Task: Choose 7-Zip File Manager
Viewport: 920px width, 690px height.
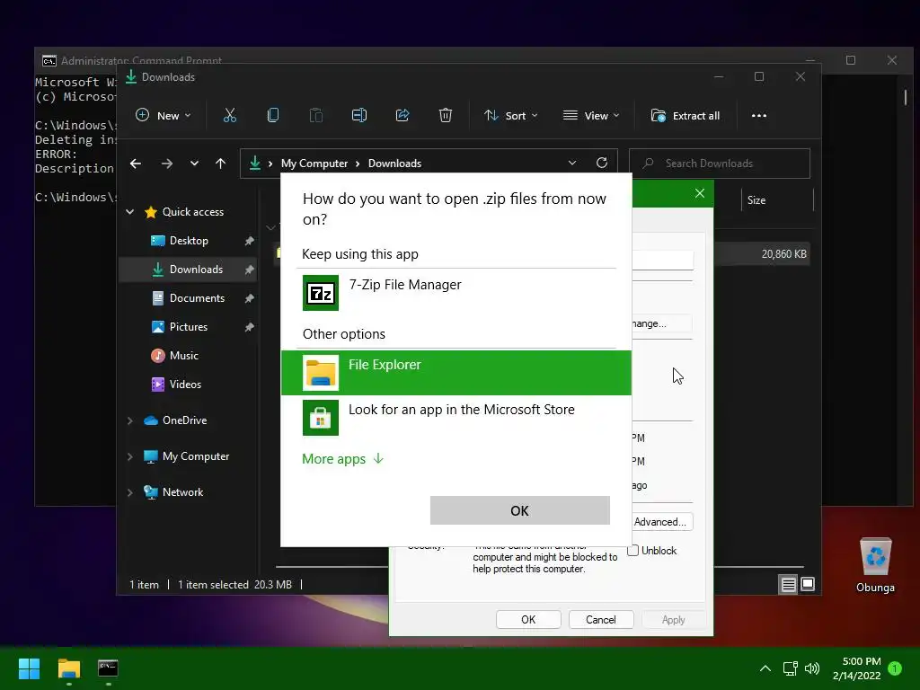Action: click(456, 292)
